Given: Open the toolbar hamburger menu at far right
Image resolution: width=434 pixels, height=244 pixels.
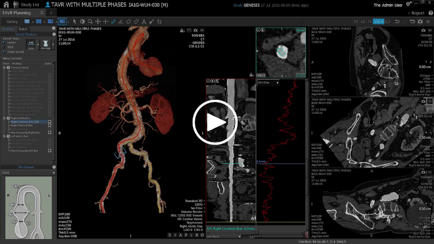Looking at the screenshot, I should (428, 22).
